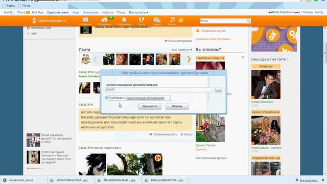
Task: Open the Юлия Дудкис friend photo with flowers
Action: [x=266, y=130]
